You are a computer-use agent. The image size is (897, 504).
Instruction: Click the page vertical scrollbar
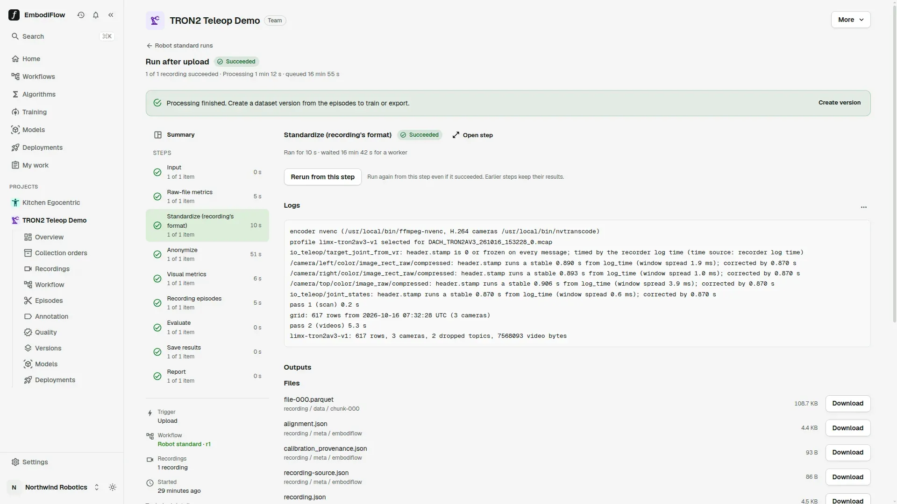[x=894, y=163]
